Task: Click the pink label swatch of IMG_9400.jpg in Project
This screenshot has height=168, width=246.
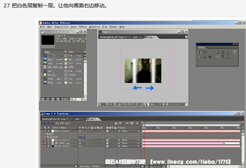Action: pos(66,67)
